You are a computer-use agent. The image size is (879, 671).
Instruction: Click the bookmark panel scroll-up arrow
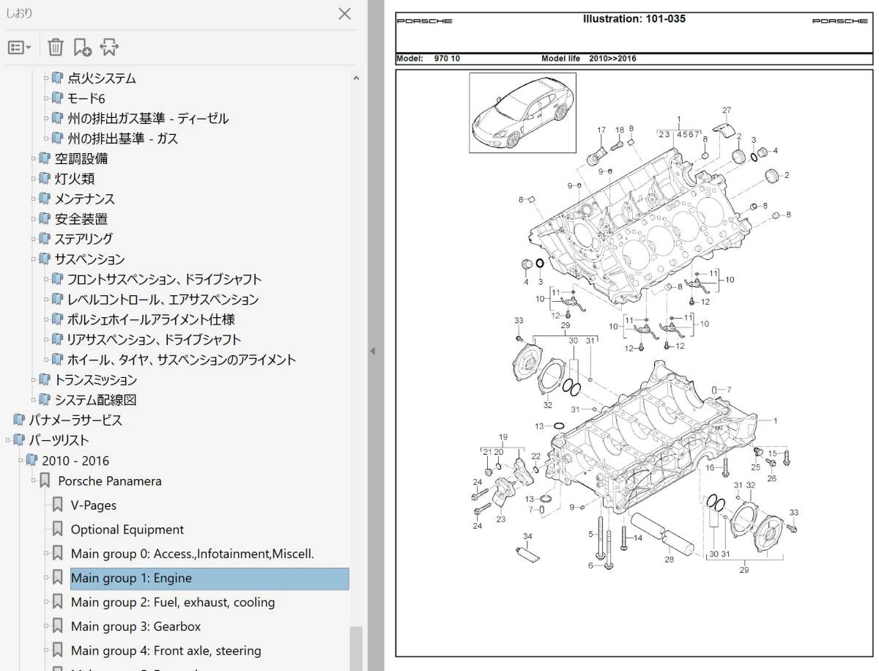(x=356, y=77)
